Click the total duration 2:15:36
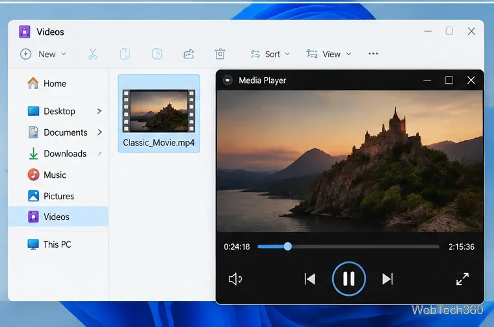This screenshot has width=494, height=327. (x=461, y=247)
